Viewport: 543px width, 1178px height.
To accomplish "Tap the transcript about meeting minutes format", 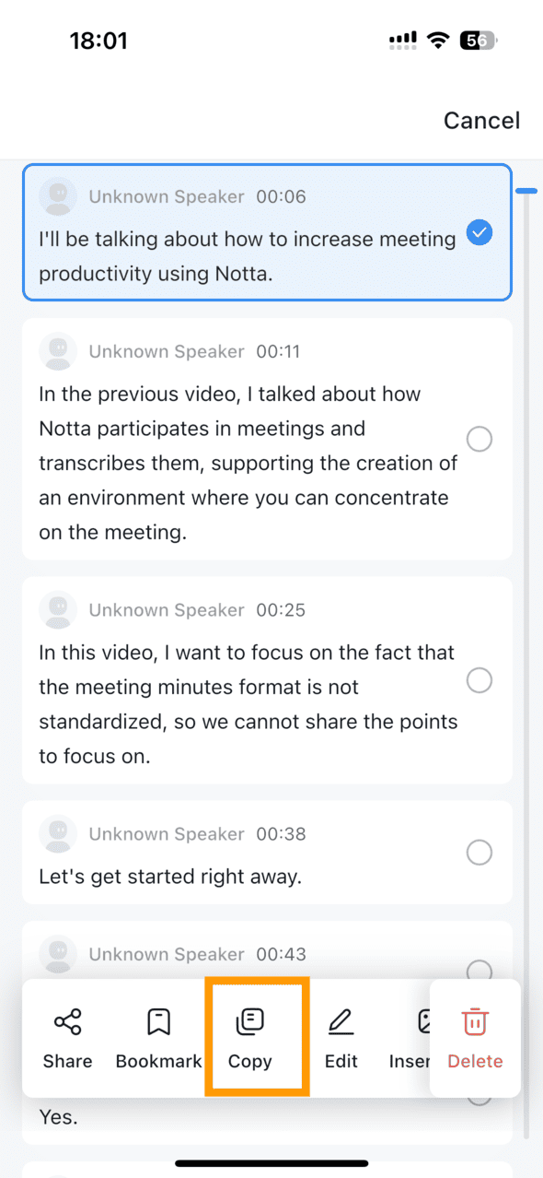I will pos(248,705).
